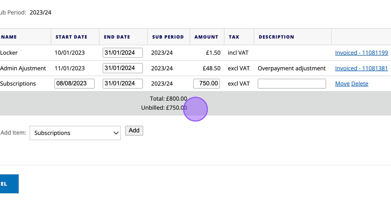Image resolution: width=391 pixels, height=218 pixels.
Task: Open the Invoiced - 11081199 link
Action: coord(361,53)
